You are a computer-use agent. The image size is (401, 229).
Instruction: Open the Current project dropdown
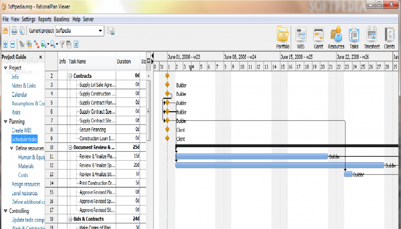(100, 31)
